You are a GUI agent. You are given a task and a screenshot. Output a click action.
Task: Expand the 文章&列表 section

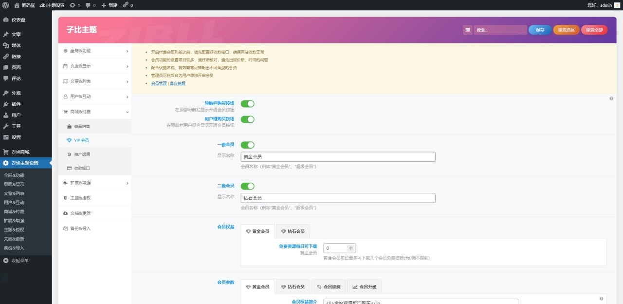95,81
